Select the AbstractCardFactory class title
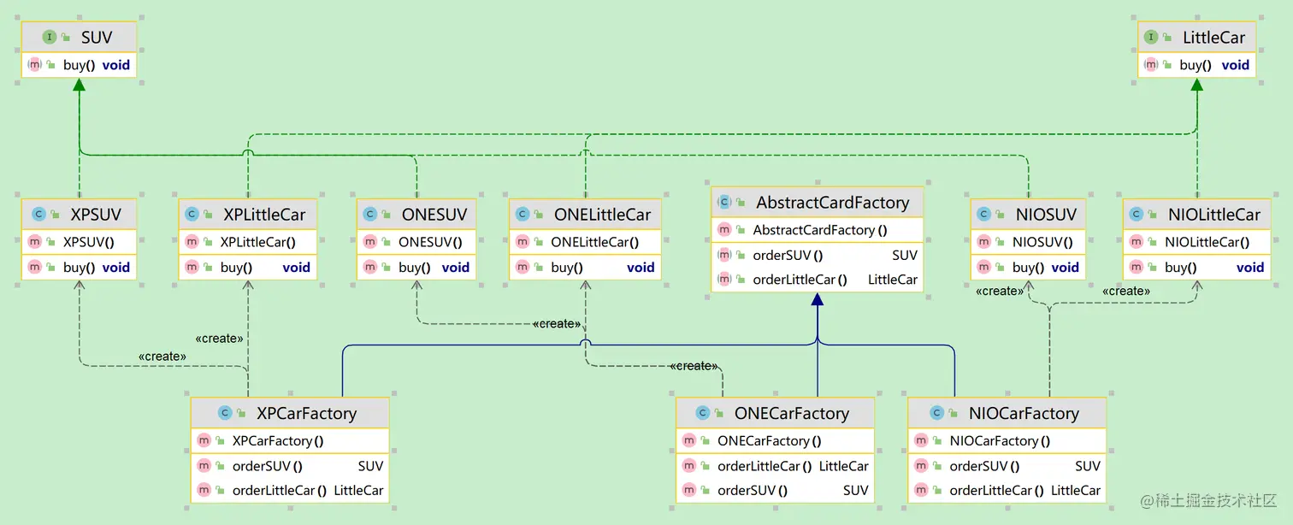Image resolution: width=1293 pixels, height=525 pixels. [833, 203]
